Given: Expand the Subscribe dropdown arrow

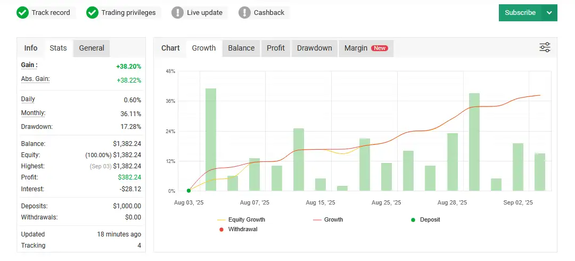Looking at the screenshot, I should [549, 13].
